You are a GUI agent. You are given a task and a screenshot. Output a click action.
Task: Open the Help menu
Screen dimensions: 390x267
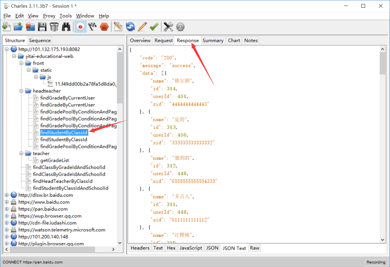coord(104,16)
